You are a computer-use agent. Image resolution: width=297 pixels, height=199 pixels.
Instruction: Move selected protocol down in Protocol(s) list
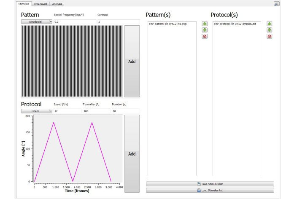tap(269, 30)
